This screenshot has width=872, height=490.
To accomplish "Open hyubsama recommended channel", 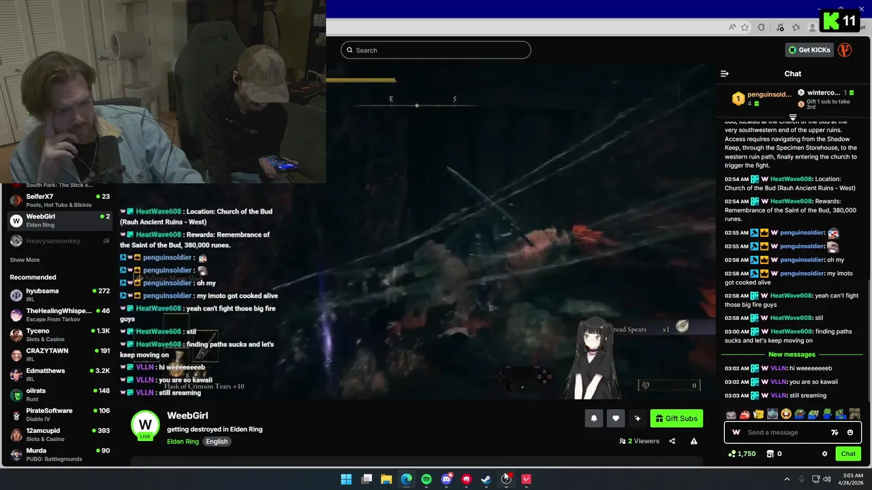I will coord(60,295).
